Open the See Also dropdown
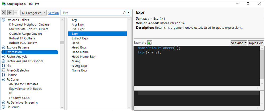The width and height of the screenshot is (265, 111). point(239,43)
